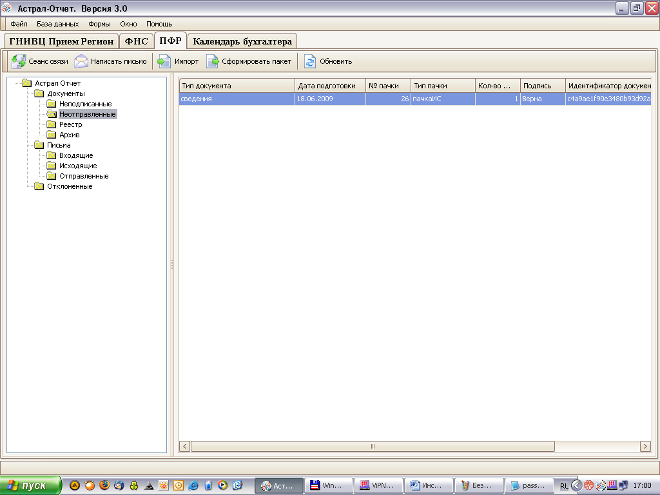
Task: Select the сведения document row cell
Action: [237, 99]
